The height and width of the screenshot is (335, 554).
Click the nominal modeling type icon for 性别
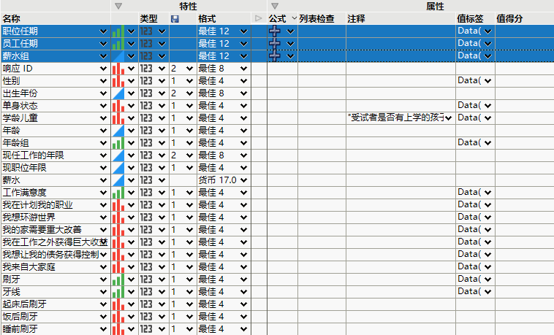coord(118,81)
